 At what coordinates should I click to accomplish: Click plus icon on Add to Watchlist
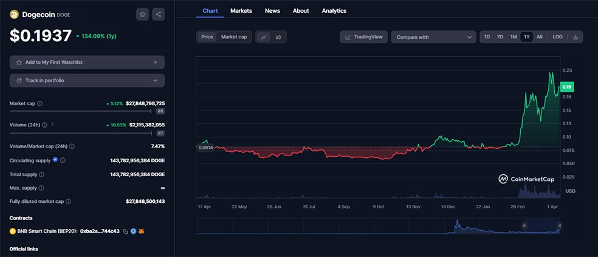click(x=155, y=62)
